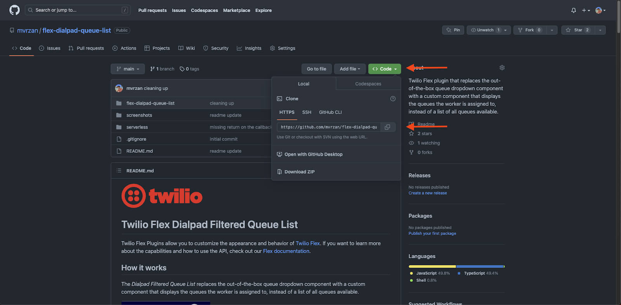This screenshot has height=305, width=621.
Task: Click Publish your first package link
Action: (x=432, y=233)
